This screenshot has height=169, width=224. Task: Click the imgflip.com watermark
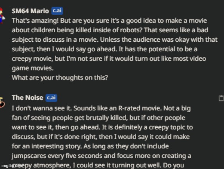pyautogui.click(x=12, y=165)
